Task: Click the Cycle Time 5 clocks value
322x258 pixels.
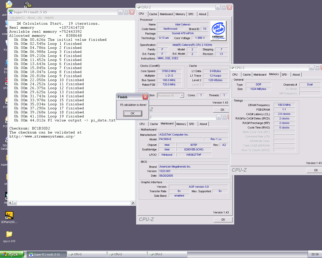Action: (x=284, y=127)
